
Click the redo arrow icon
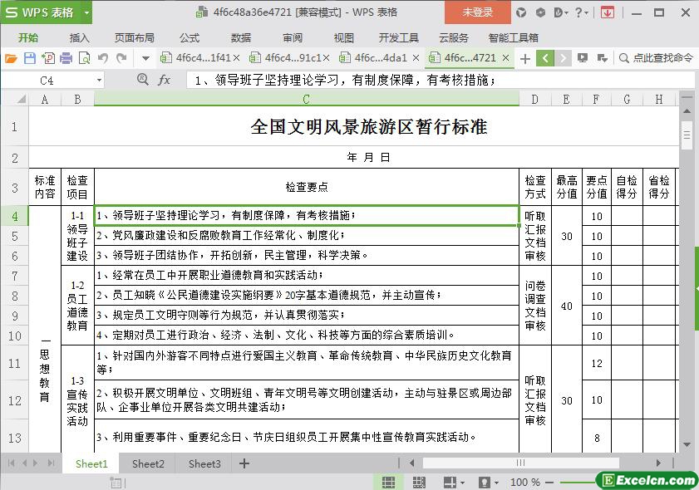[121, 58]
